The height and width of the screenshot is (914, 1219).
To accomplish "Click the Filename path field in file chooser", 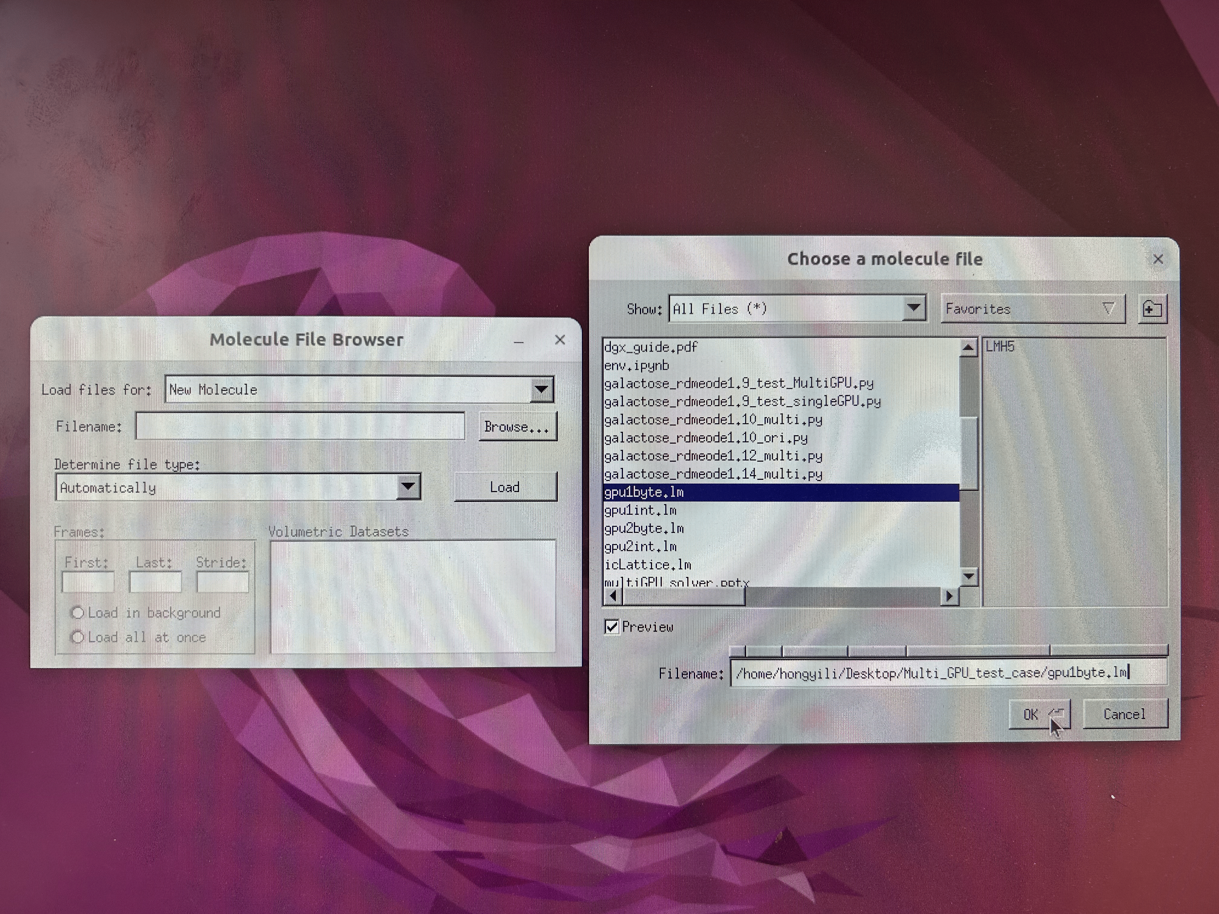I will tap(948, 673).
